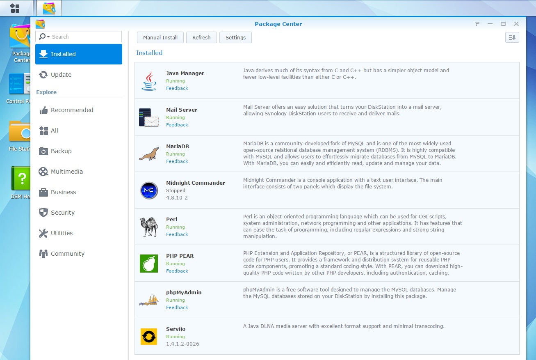Viewport: 536px width, 360px height.
Task: Click the MariaDB package title
Action: tap(178, 147)
